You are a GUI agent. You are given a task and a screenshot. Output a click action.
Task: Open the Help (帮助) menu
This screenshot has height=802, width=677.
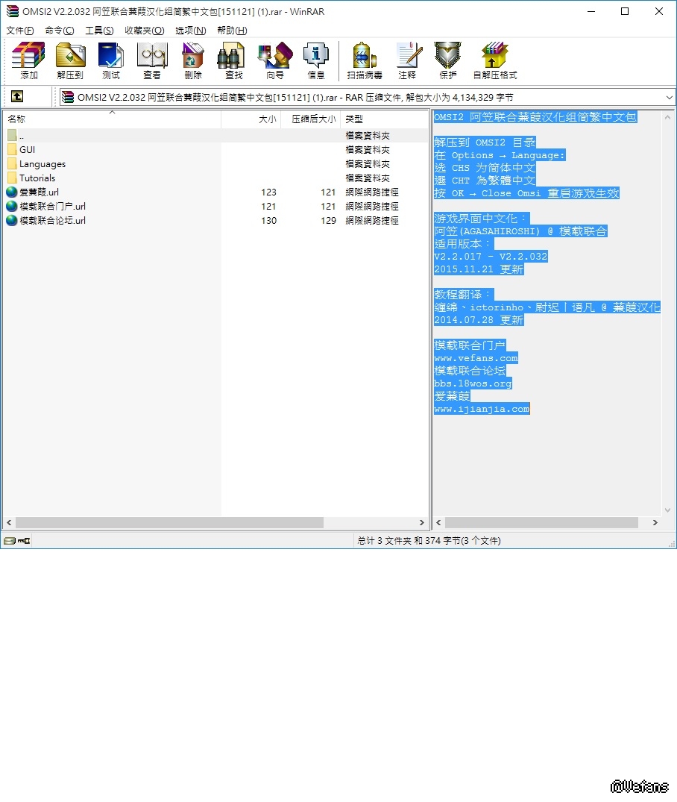[232, 31]
